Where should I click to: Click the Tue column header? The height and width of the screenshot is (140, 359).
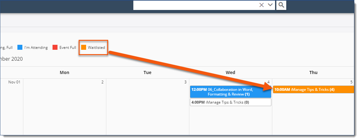(147, 72)
